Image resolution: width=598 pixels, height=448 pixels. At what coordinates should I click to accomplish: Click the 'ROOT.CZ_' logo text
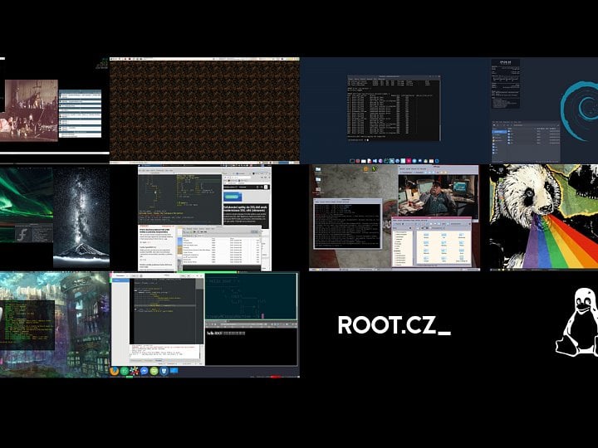tap(395, 325)
